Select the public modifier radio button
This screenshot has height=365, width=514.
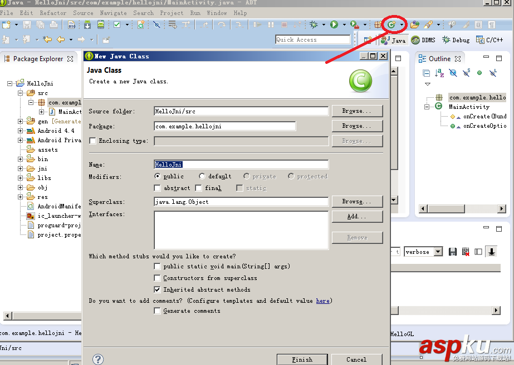click(x=158, y=176)
